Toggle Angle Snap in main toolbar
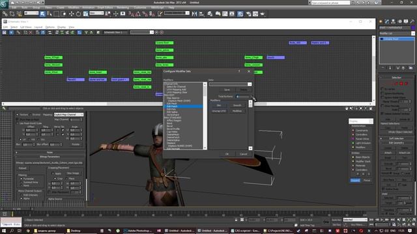This screenshot has height=234, width=417. click(x=138, y=14)
